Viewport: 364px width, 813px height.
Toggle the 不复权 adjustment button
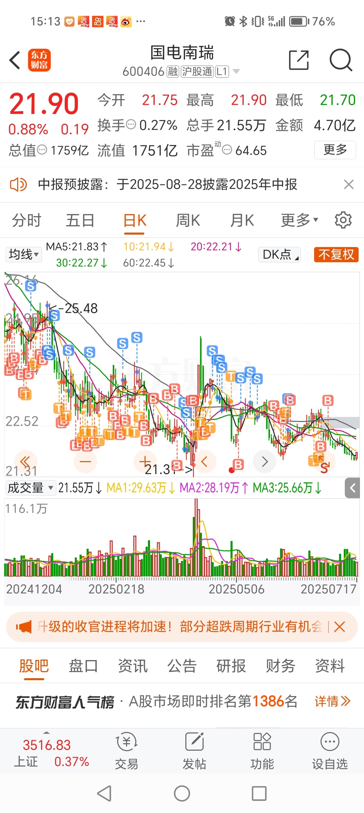coord(336,254)
